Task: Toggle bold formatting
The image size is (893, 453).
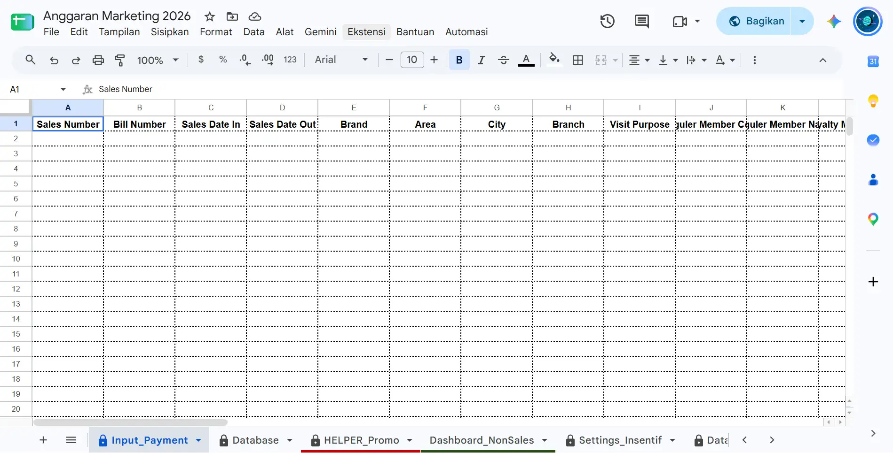Action: click(x=459, y=60)
